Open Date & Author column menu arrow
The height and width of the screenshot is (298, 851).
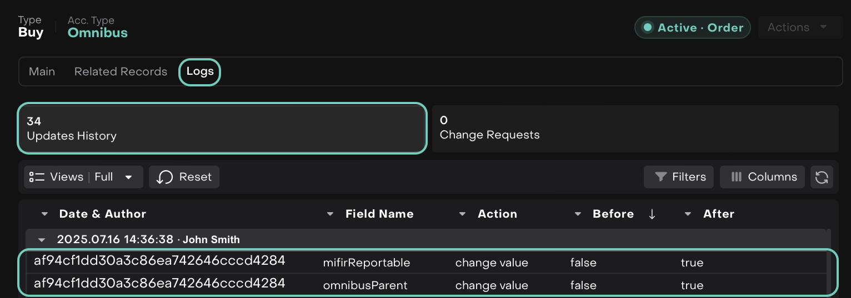pos(45,214)
